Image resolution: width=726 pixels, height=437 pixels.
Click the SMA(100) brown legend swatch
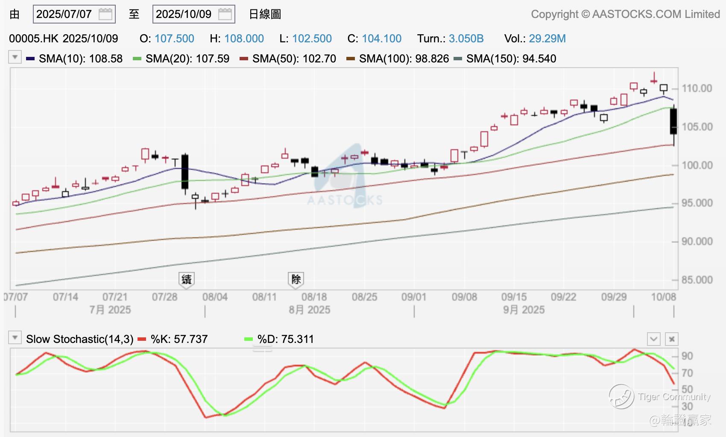tap(351, 59)
